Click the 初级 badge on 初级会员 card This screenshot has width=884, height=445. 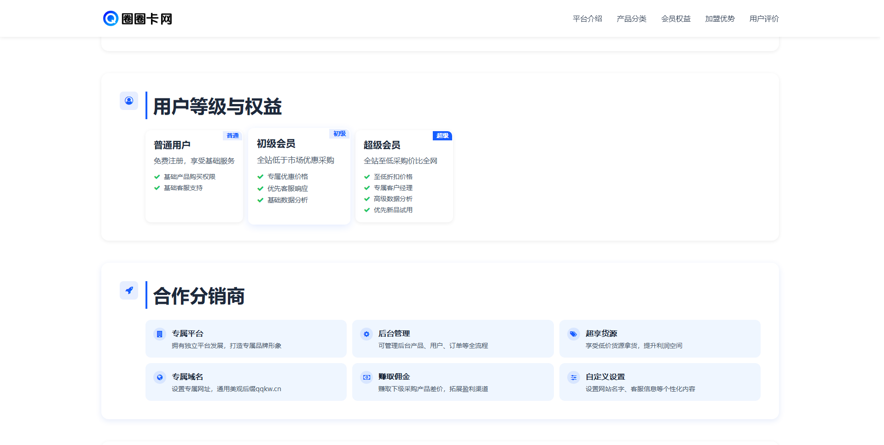pyautogui.click(x=339, y=133)
